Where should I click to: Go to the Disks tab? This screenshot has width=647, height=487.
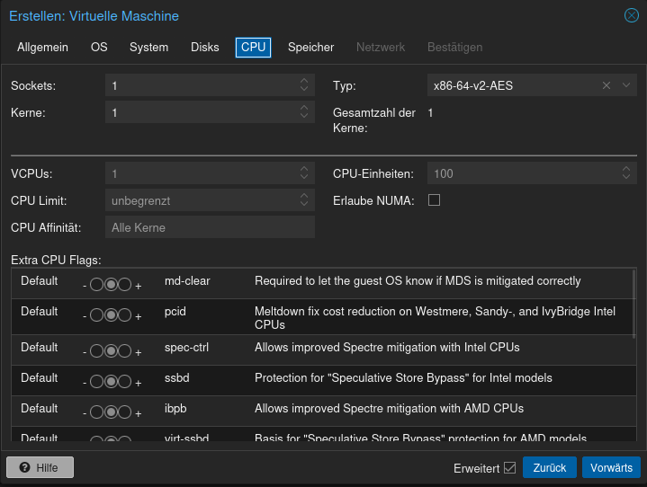click(204, 48)
